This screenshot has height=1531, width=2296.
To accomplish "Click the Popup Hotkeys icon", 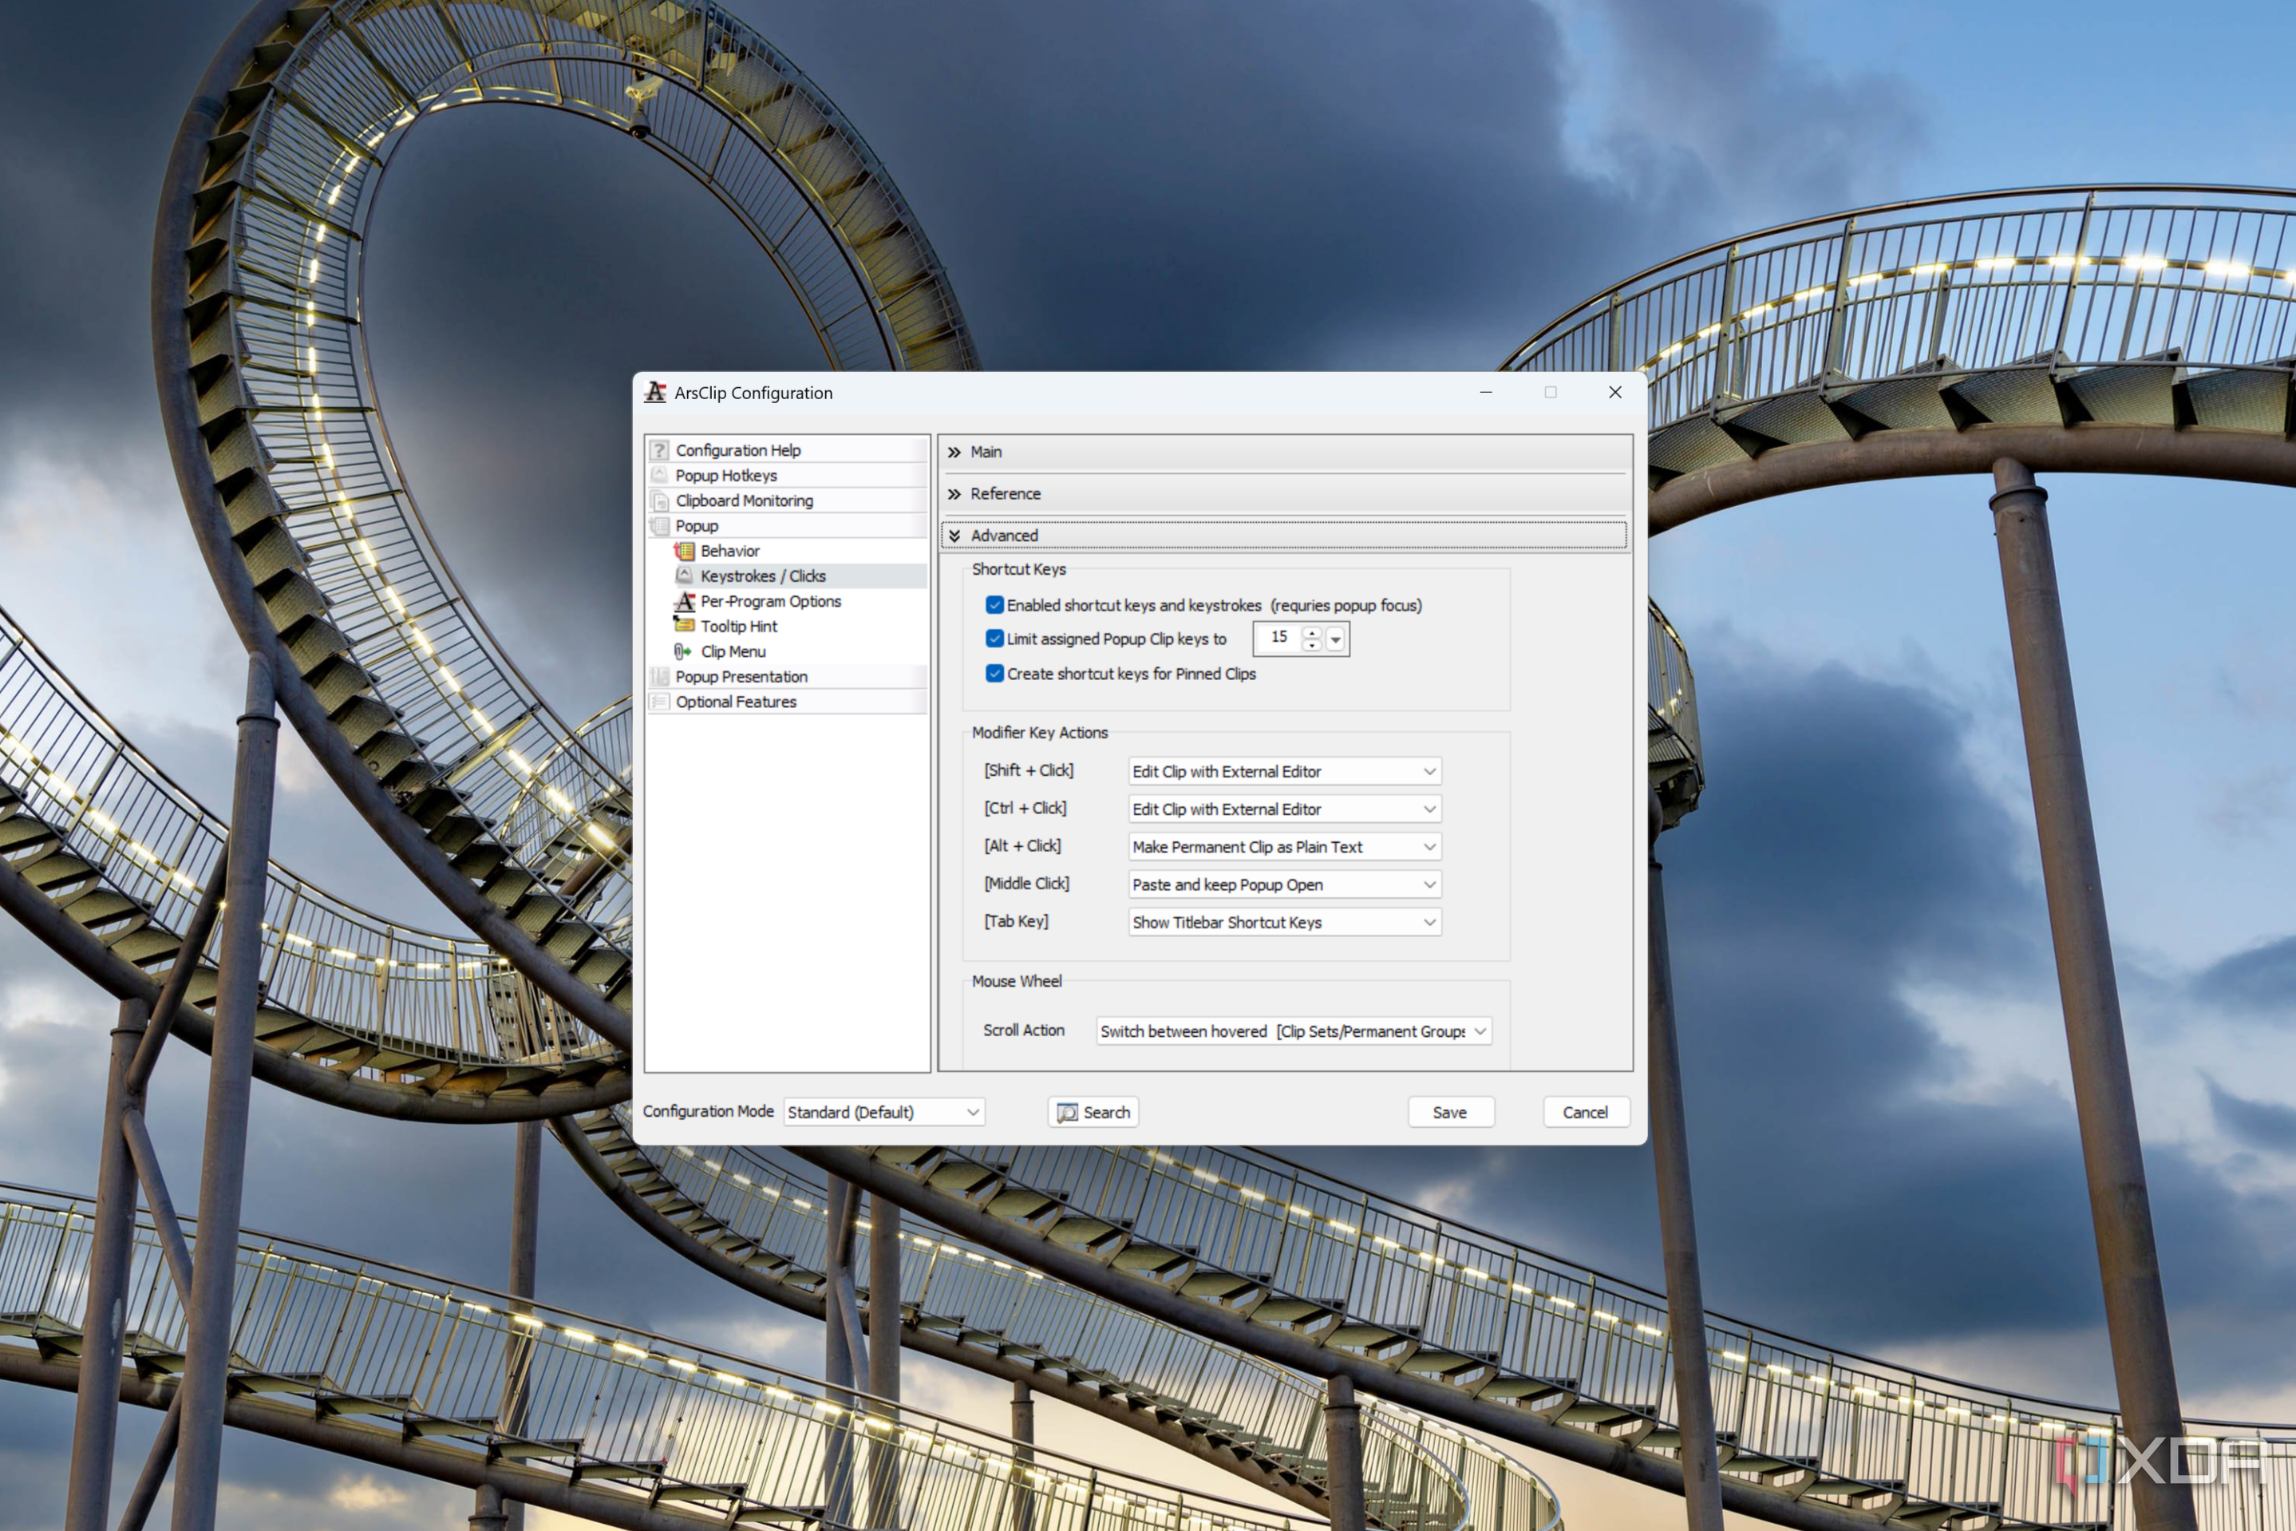I will (660, 476).
